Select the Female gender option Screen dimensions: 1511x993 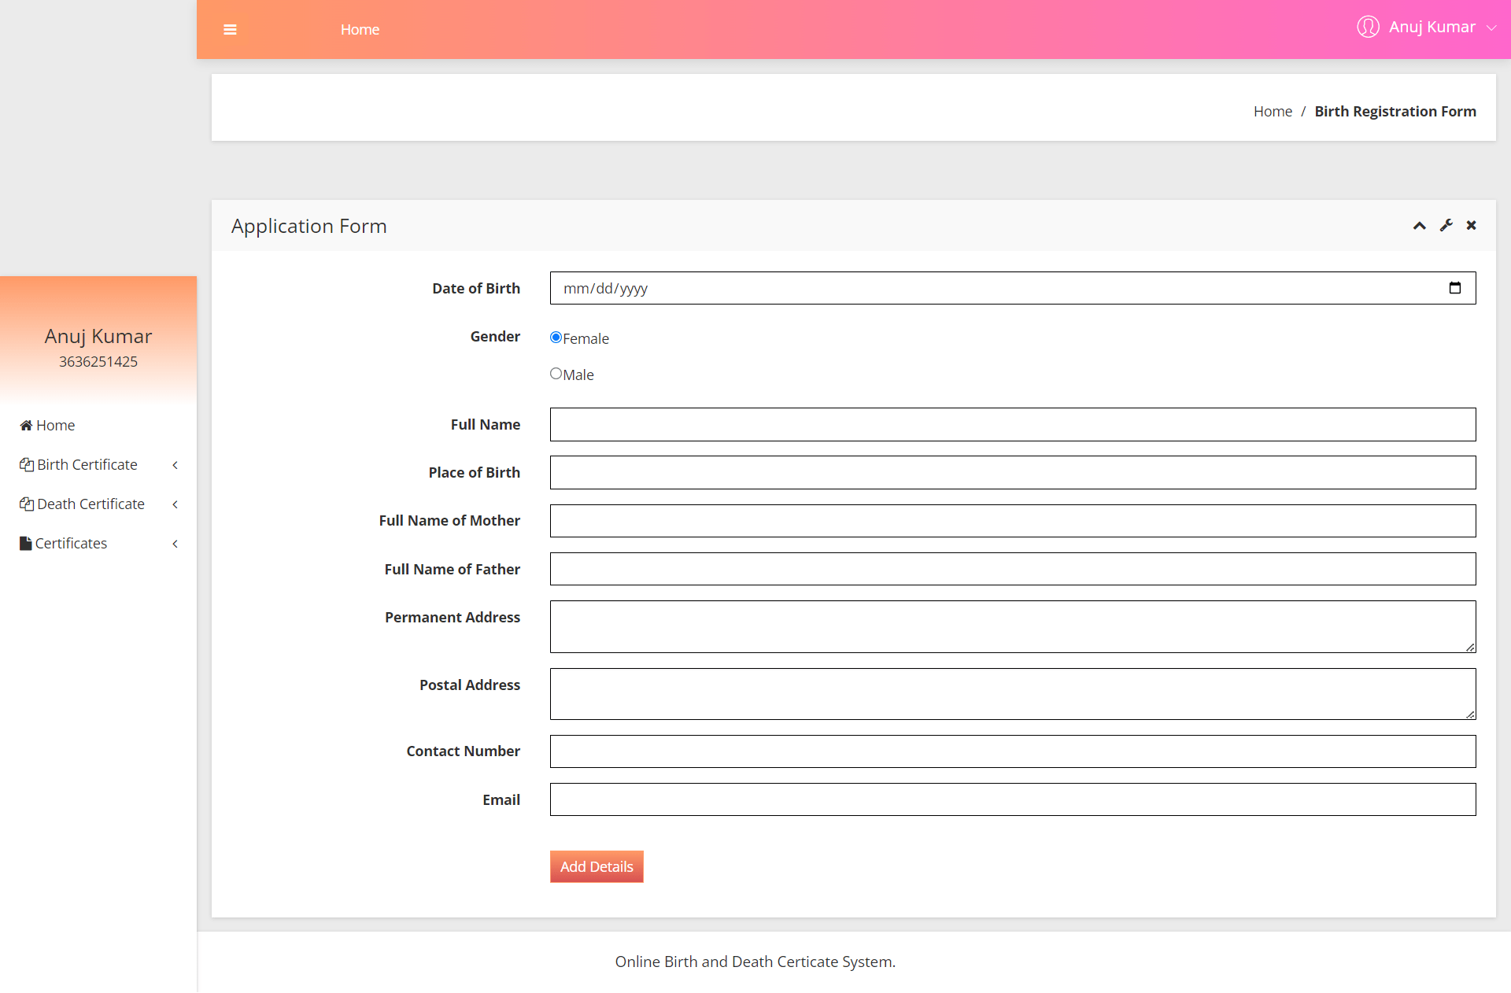556,337
